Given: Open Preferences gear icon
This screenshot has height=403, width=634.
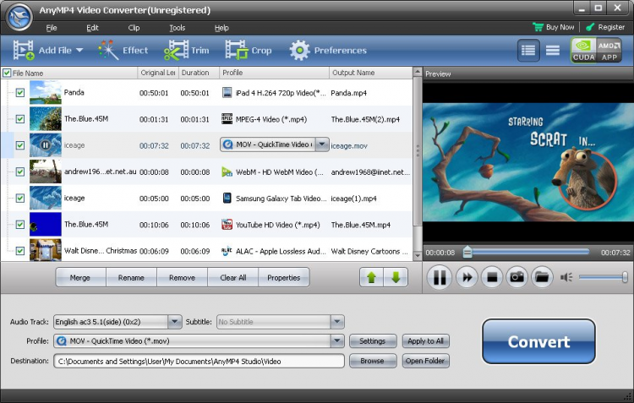Looking at the screenshot, I should coord(300,51).
